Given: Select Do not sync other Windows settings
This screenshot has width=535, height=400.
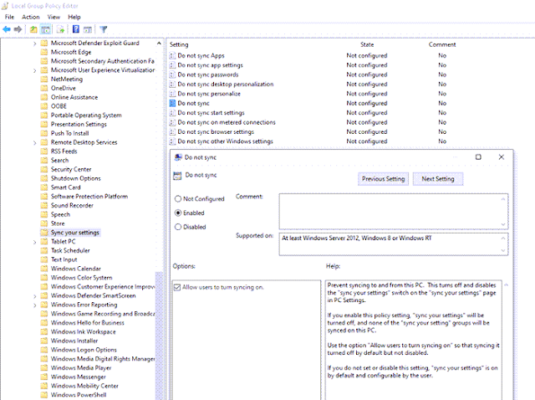Looking at the screenshot, I should point(225,141).
